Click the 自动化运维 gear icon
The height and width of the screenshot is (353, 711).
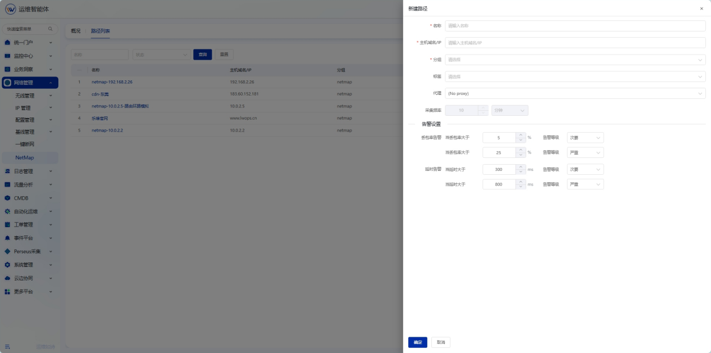[7, 211]
